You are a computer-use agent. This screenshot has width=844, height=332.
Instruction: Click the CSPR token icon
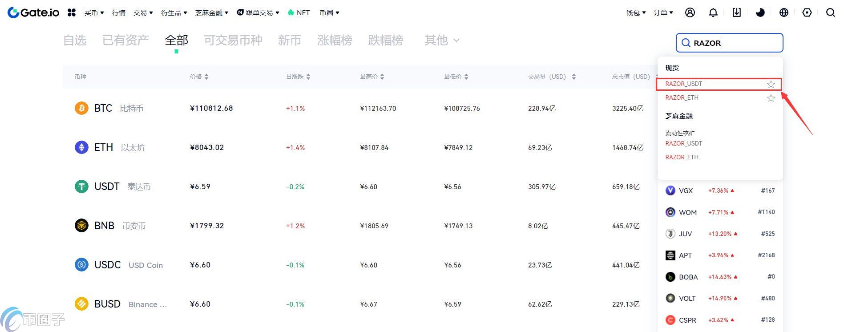click(x=670, y=320)
